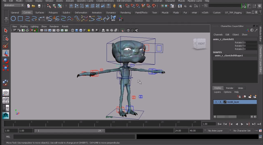
Task: Switch to the Render layer tab
Action: 230,88
